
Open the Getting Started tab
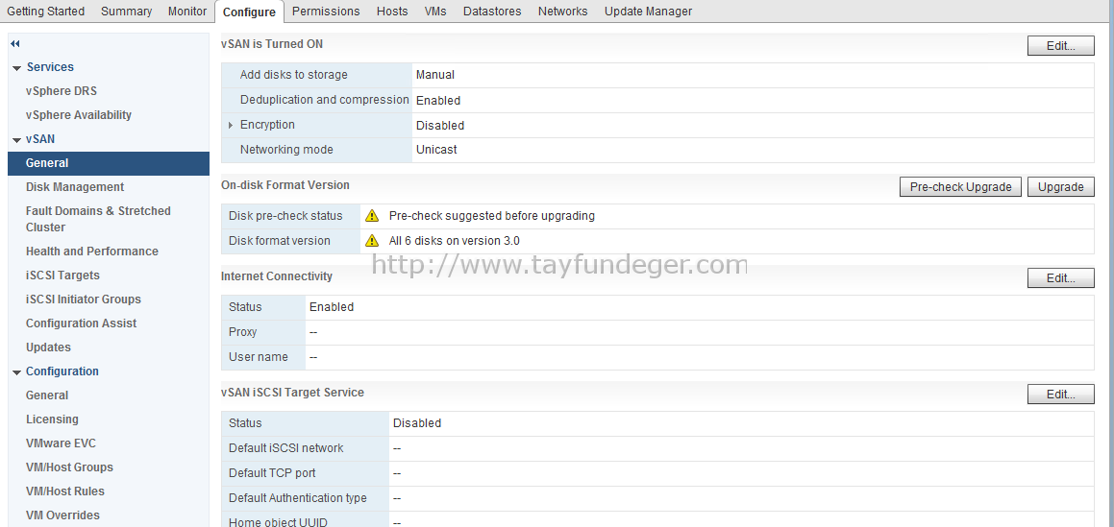(45, 12)
